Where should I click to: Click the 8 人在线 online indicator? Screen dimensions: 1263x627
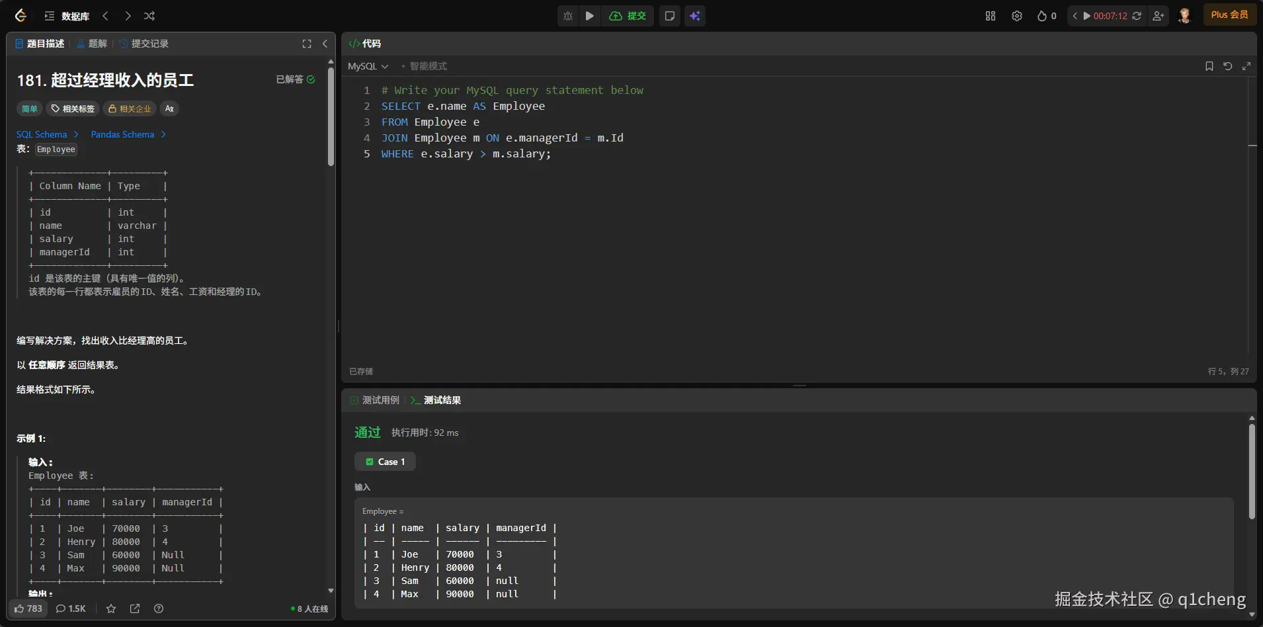pyautogui.click(x=309, y=608)
